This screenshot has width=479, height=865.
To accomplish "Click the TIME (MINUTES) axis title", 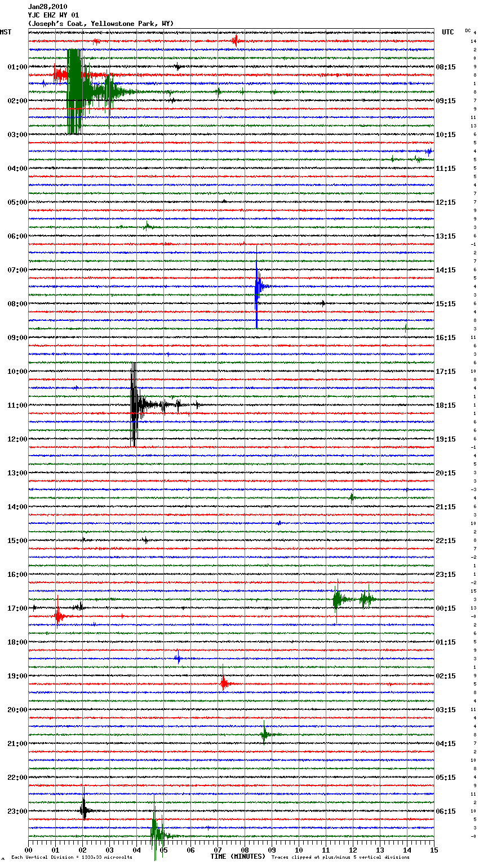I will (238, 857).
